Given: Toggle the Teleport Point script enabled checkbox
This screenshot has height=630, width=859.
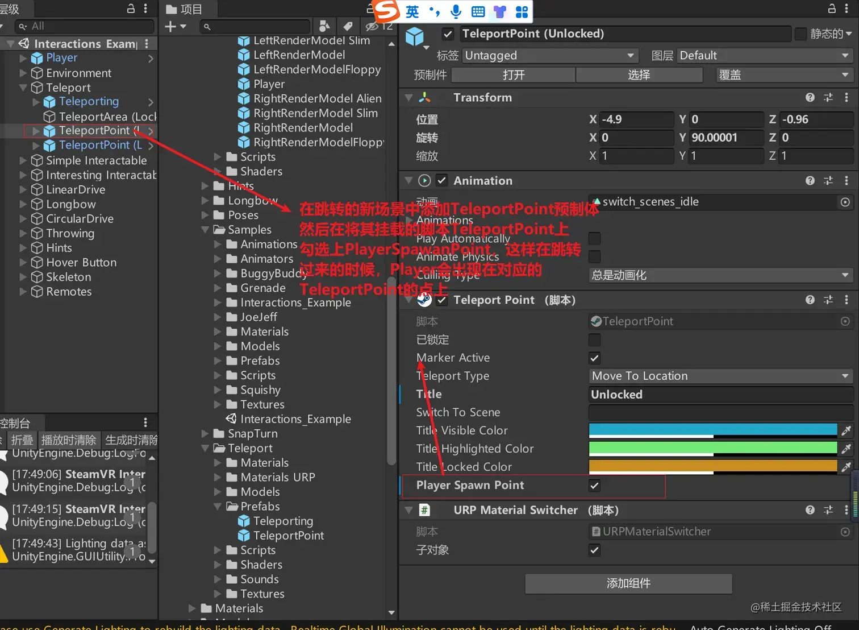Looking at the screenshot, I should 442,300.
